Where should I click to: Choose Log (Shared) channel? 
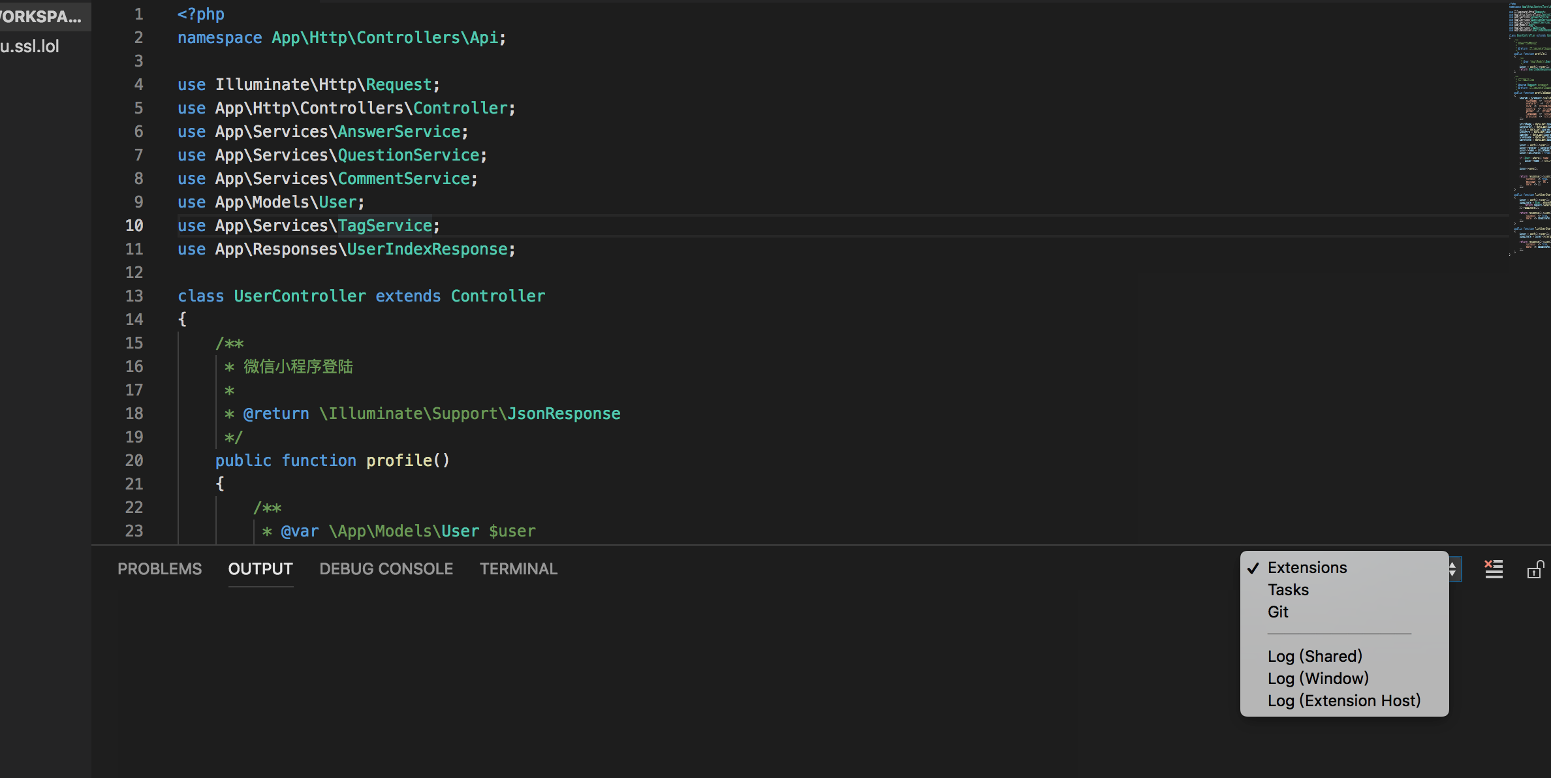1314,656
